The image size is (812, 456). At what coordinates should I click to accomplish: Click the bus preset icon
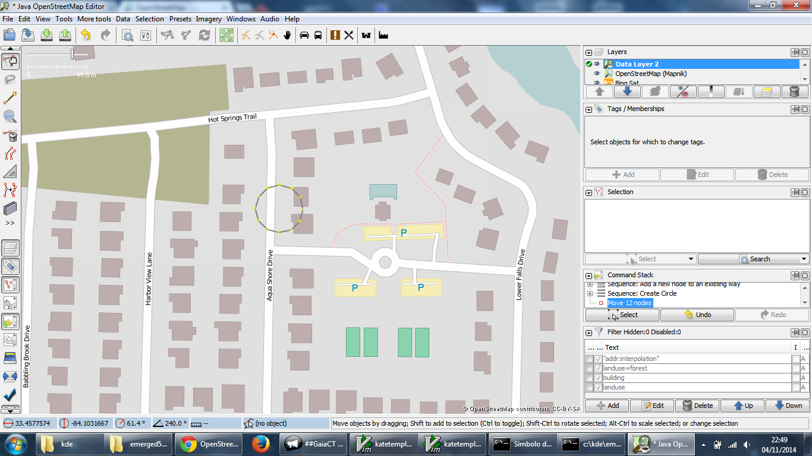click(318, 35)
